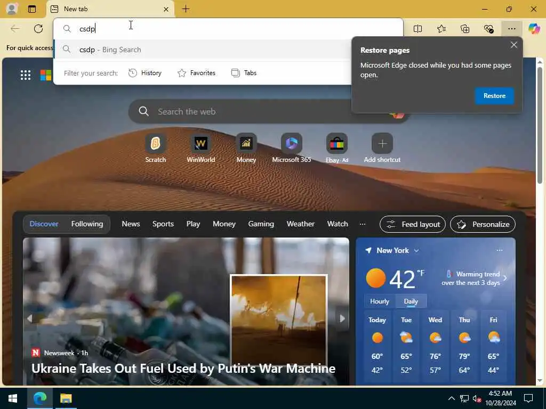Screen dimensions: 546x409
Task: Expand the New York location dropdown
Action: click(416, 250)
